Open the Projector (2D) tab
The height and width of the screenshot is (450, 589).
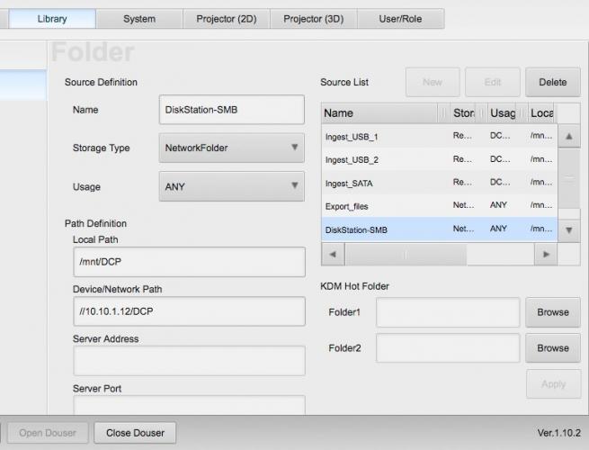227,19
